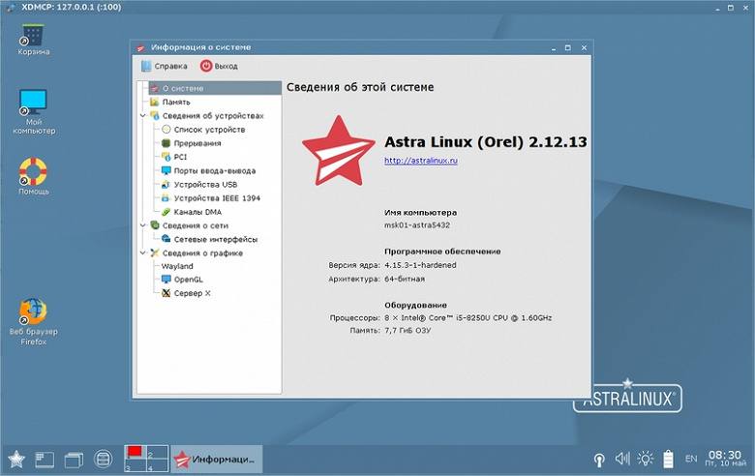This screenshot has width=755, height=476.
Task: Open the Astra star start menu
Action: coord(16,460)
